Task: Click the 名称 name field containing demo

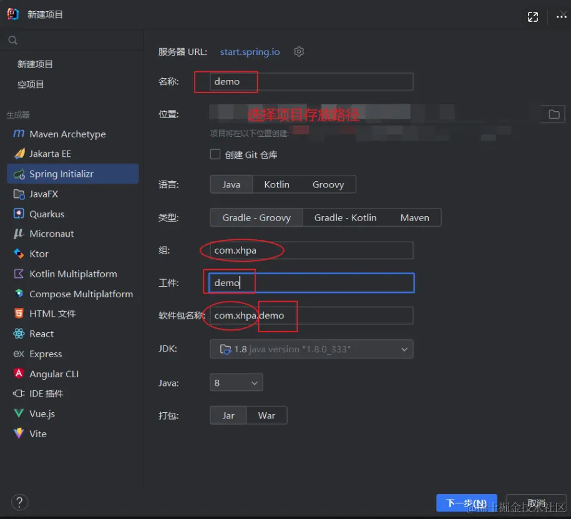Action: (x=311, y=82)
